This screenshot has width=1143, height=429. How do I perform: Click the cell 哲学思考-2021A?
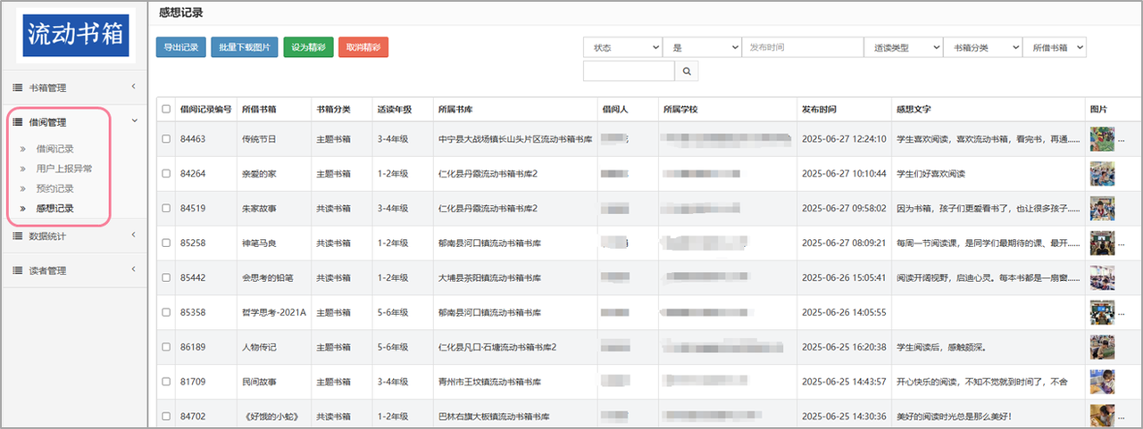[274, 312]
